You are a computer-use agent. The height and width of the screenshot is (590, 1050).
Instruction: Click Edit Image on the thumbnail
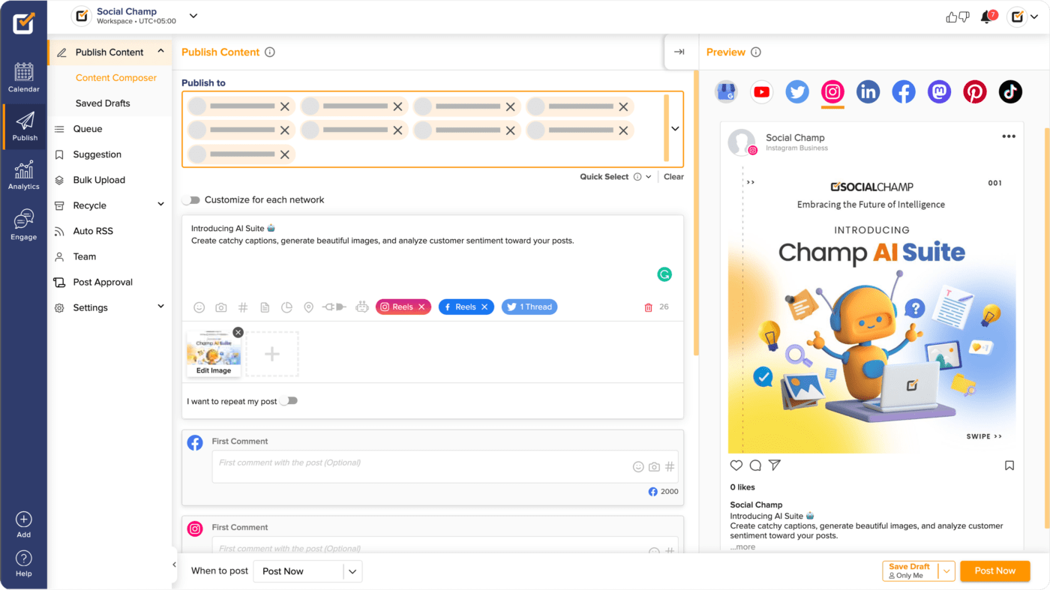pos(214,370)
